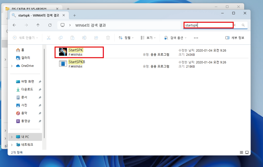This screenshot has width=263, height=167.
Task: Switch to the startspk search results tab
Action: (39, 15)
